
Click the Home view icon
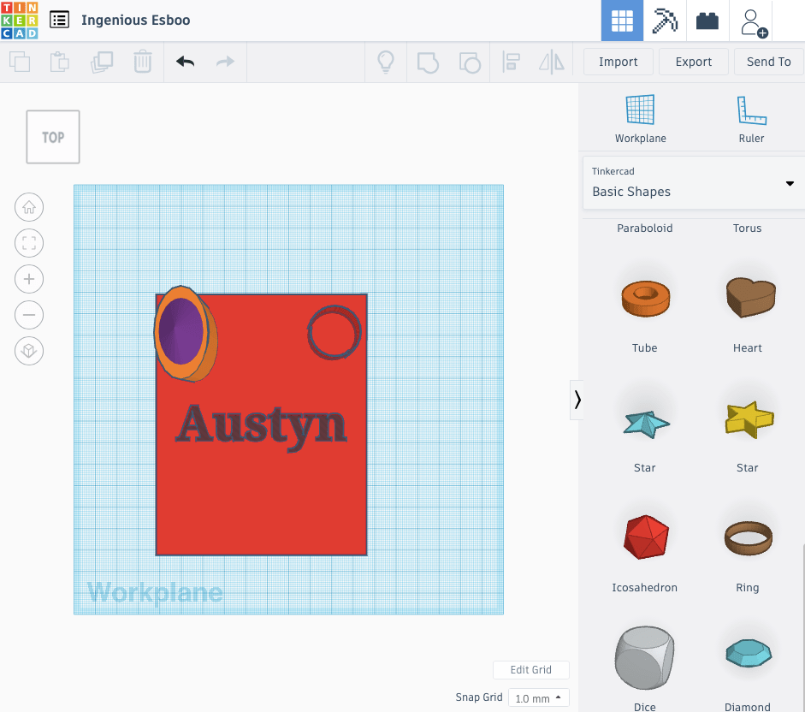29,207
